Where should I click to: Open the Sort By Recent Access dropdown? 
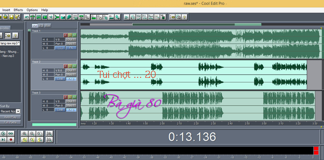tap(18, 111)
